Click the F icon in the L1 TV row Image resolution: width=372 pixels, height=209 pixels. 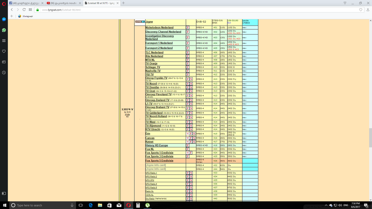188,104
